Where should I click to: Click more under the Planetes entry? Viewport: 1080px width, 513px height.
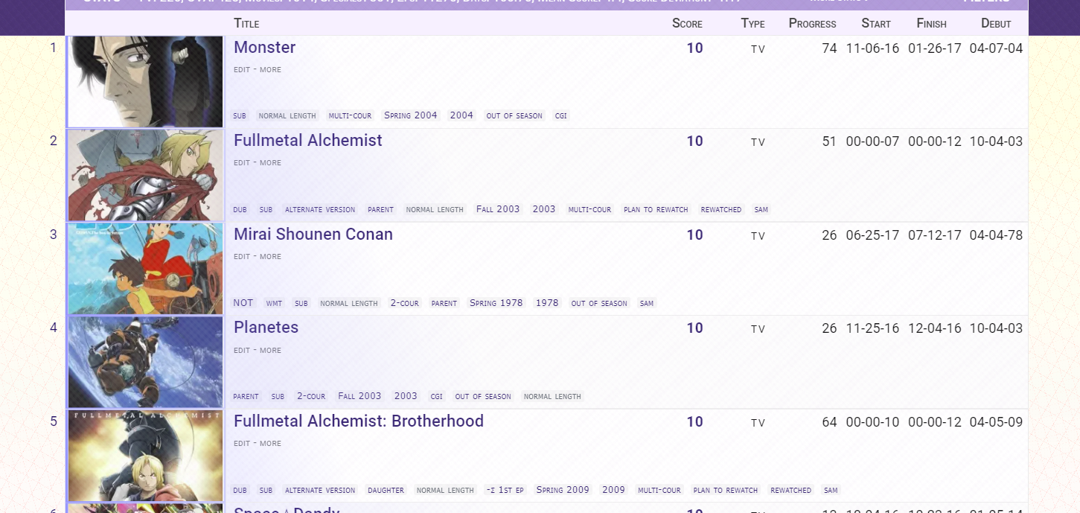(270, 350)
